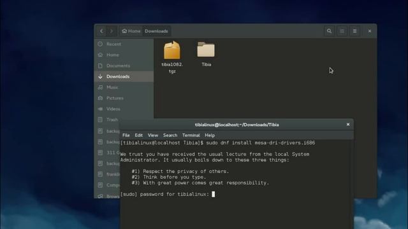The height and width of the screenshot is (229, 408).
Task: Switch to grid view in file manager
Action: click(x=342, y=31)
